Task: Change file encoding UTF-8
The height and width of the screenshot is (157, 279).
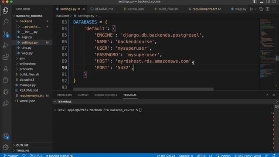Action: pos(201,156)
